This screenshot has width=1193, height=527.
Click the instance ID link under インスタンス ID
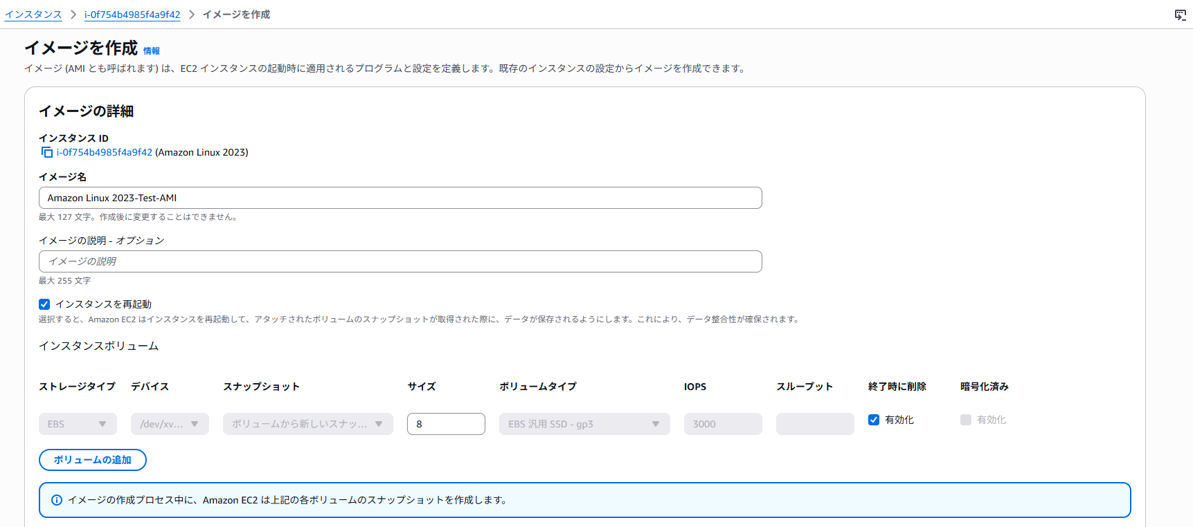coord(105,152)
